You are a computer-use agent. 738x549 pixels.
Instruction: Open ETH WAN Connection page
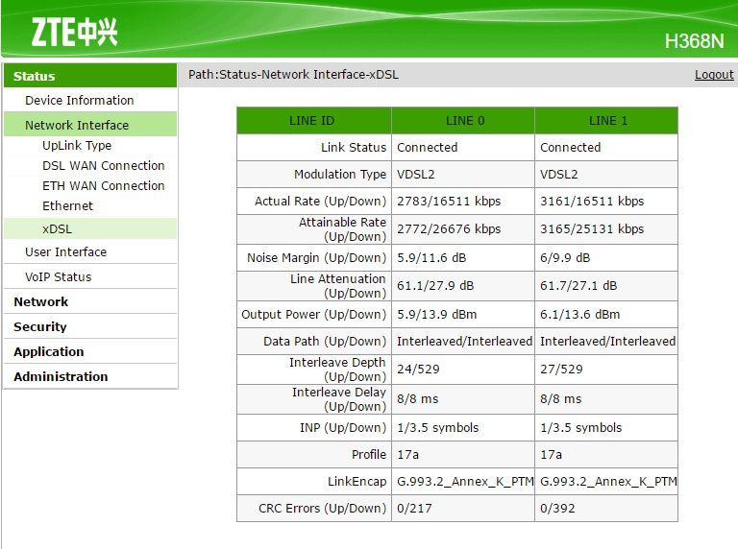pyautogui.click(x=103, y=185)
